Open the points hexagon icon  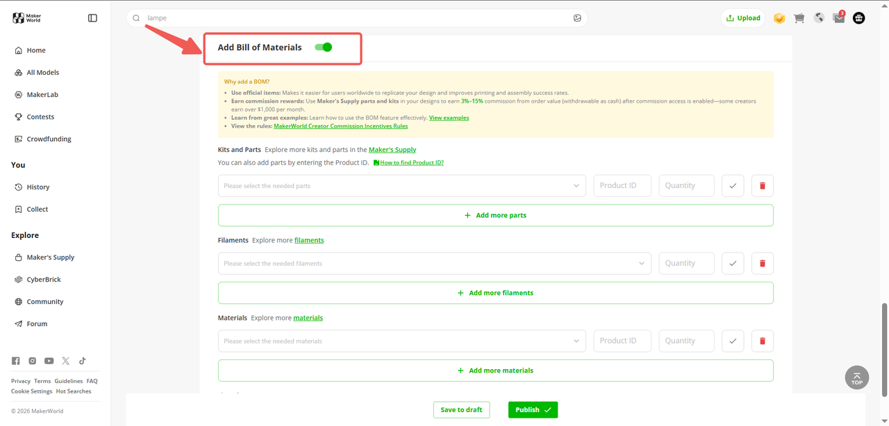point(779,18)
